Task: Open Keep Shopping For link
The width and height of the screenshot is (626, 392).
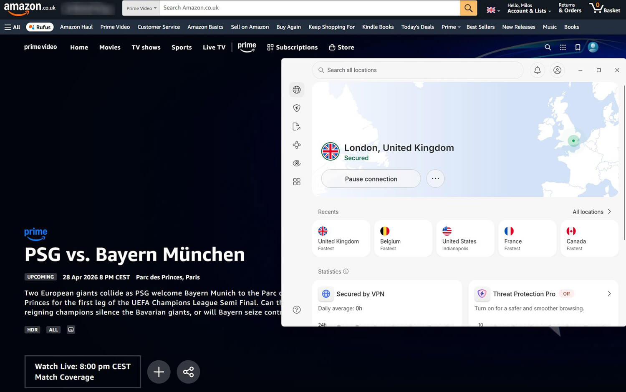Action: coord(331,27)
